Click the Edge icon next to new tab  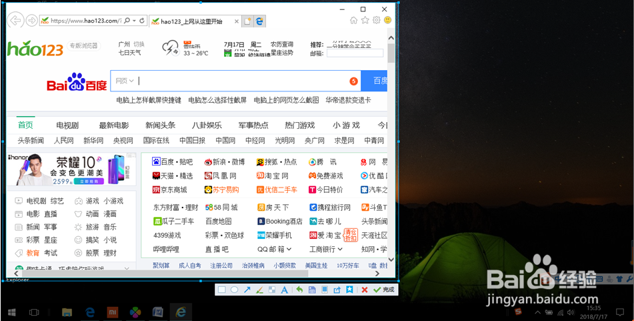point(259,21)
